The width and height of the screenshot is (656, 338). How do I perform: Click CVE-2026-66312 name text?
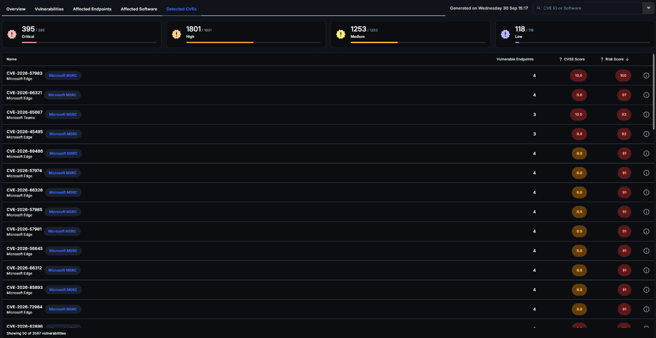point(24,268)
